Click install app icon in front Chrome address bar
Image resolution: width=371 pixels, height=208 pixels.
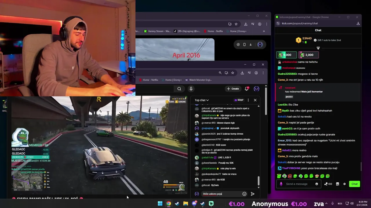pyautogui.click(x=226, y=73)
